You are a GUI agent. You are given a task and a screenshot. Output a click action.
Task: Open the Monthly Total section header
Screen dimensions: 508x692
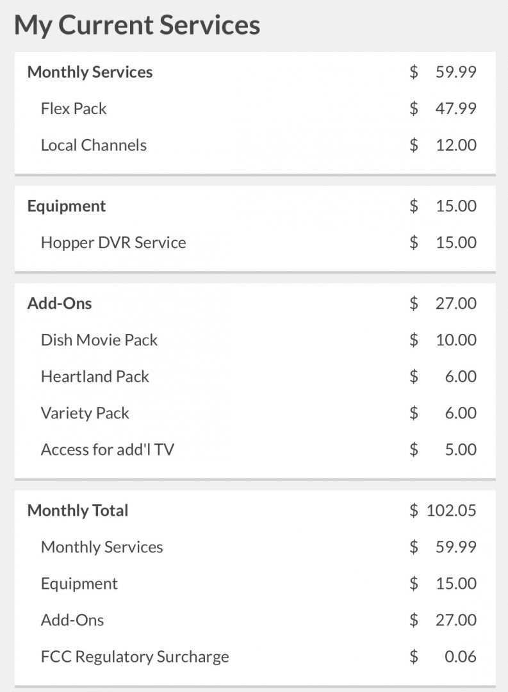(x=255, y=511)
